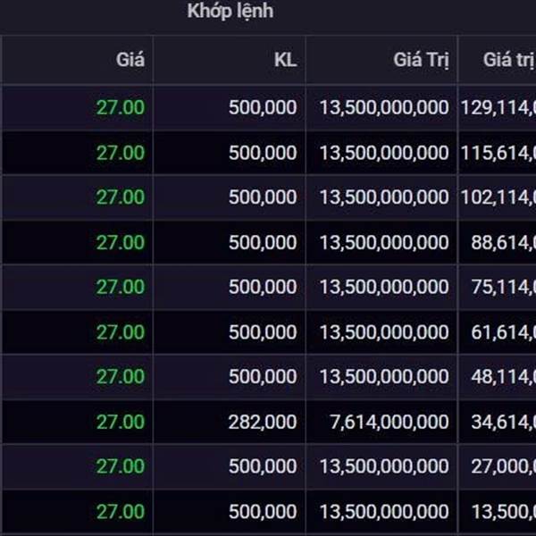Click the 115,614 cumulative value cell
The width and height of the screenshot is (536, 536).
click(x=498, y=153)
